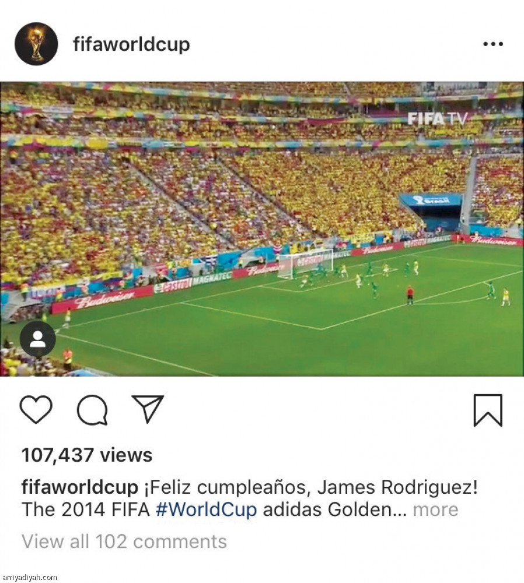524x583 pixels.
Task: Click caption text 'Feliz cumpleaños, James Rodriguez!'
Action: pyautogui.click(x=311, y=487)
